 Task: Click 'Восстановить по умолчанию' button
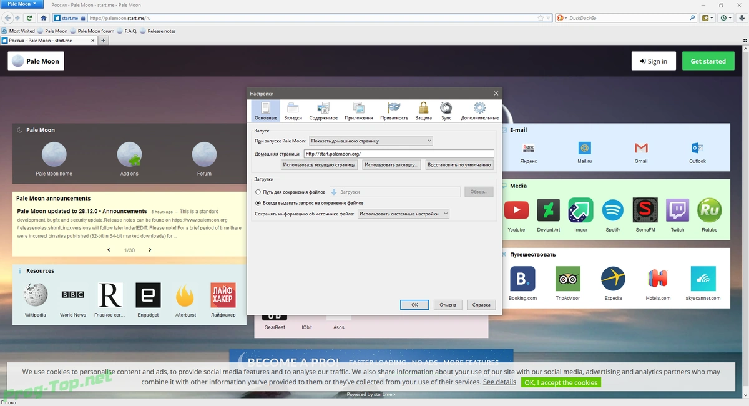[x=460, y=165]
